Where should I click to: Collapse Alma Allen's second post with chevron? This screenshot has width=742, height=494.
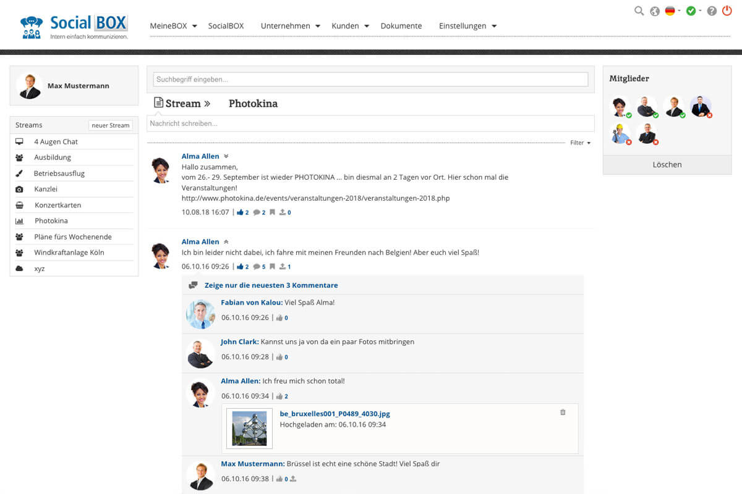(x=226, y=241)
